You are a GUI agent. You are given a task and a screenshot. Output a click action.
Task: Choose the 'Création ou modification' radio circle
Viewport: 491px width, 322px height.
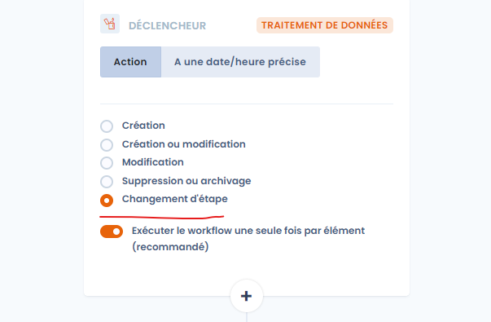coord(107,145)
